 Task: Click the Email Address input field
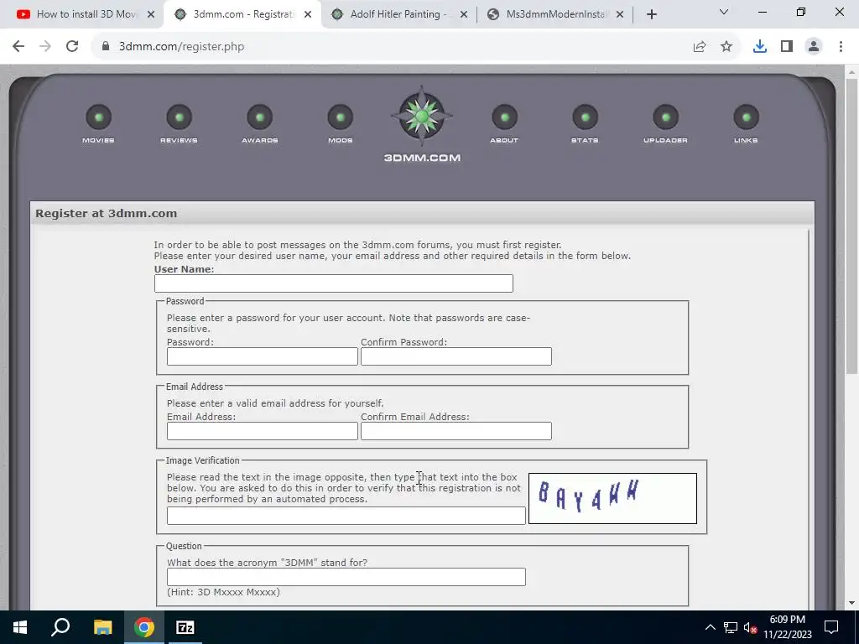tap(263, 431)
